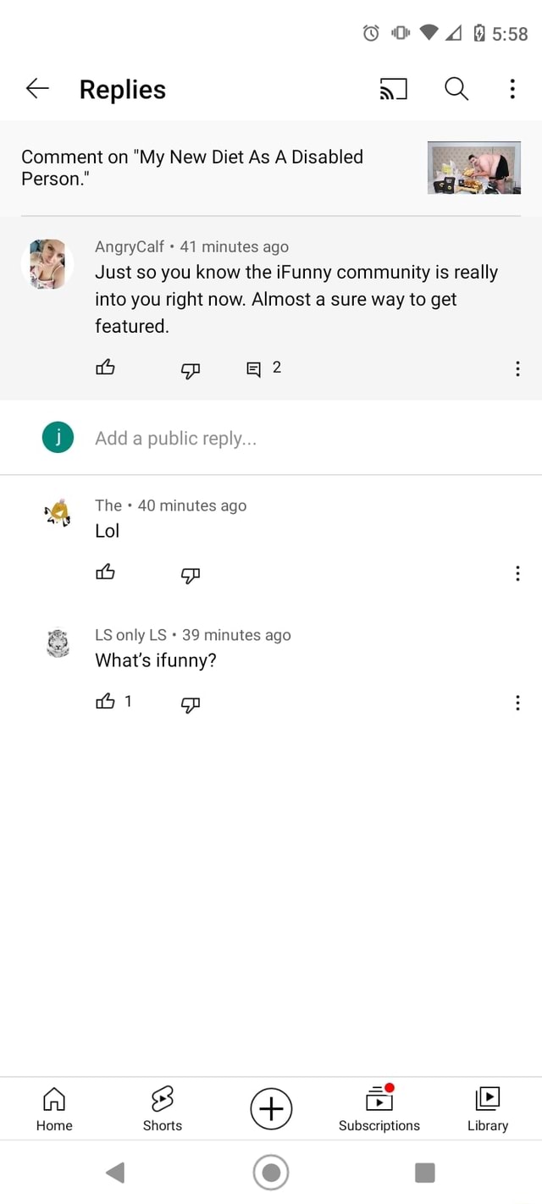Dislike the comment by LS only LS
The image size is (542, 1204).
[190, 704]
